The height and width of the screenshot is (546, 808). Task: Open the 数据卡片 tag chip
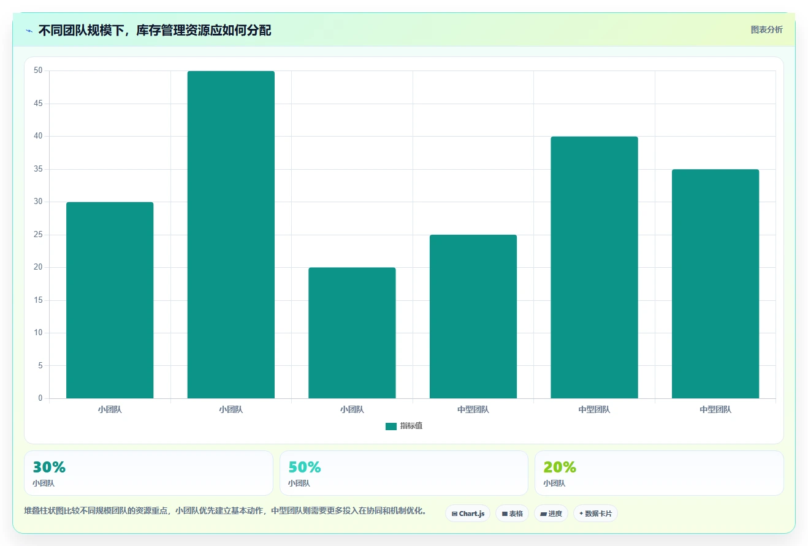coord(595,514)
